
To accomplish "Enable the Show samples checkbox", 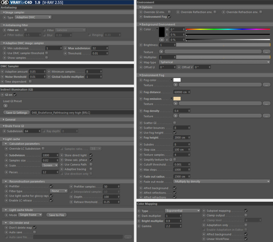I will pyautogui.click(x=47, y=58).
